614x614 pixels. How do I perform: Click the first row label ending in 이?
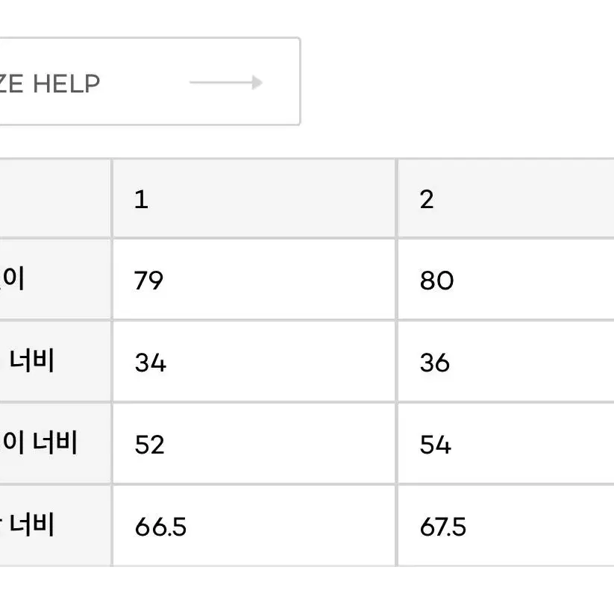coord(13,278)
